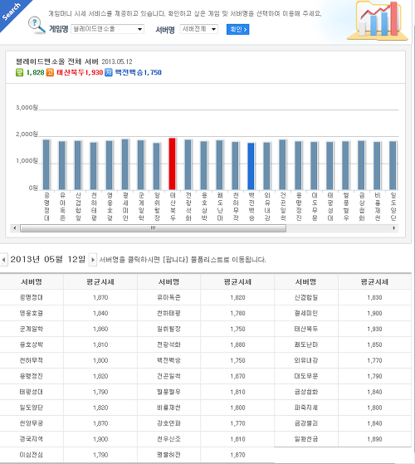The image size is (415, 464).
Task: Open 일확천금 server link in table
Action: coord(305,439)
